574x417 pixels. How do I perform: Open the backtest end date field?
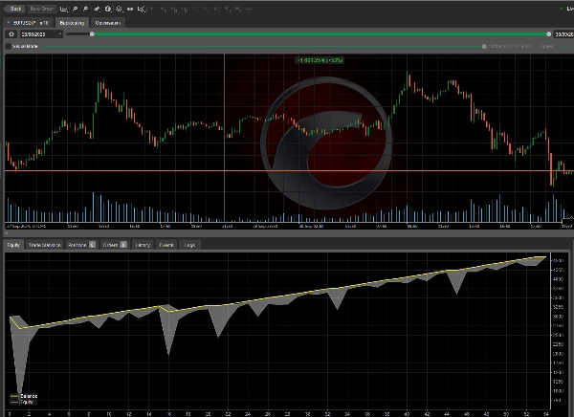click(x=564, y=33)
